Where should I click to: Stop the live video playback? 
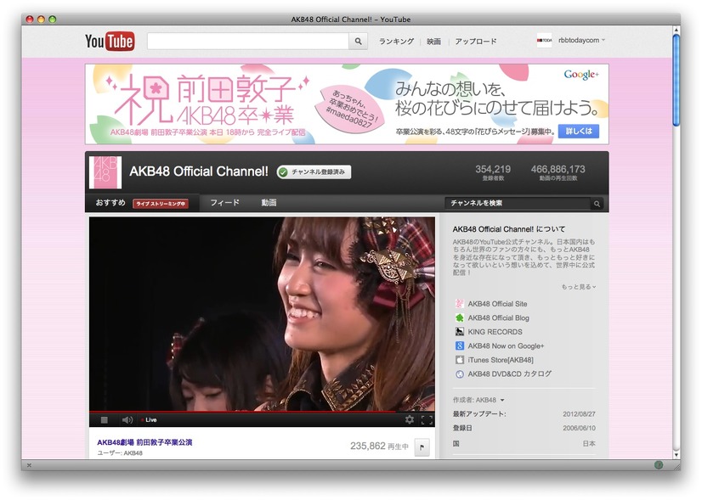pos(105,420)
